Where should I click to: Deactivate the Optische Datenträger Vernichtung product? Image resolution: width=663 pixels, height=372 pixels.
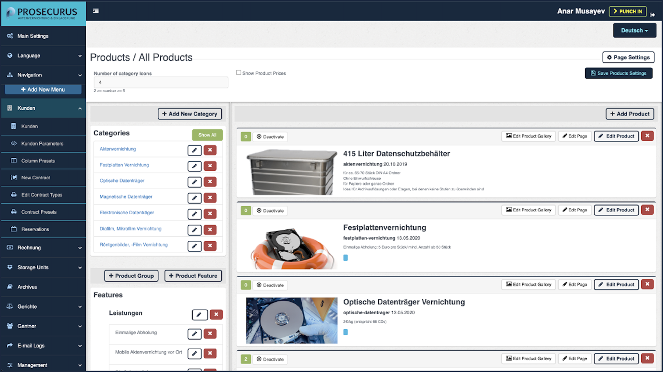click(x=270, y=285)
